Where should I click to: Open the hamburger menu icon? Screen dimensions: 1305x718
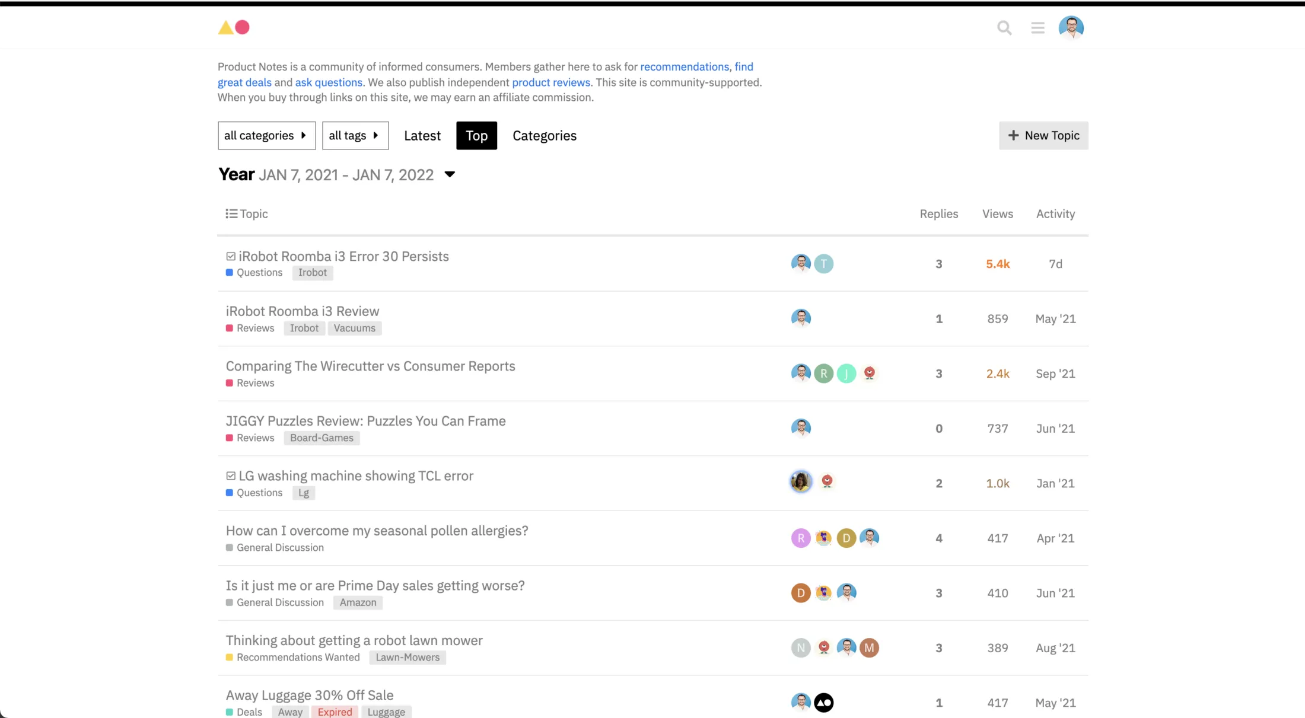[1037, 28]
